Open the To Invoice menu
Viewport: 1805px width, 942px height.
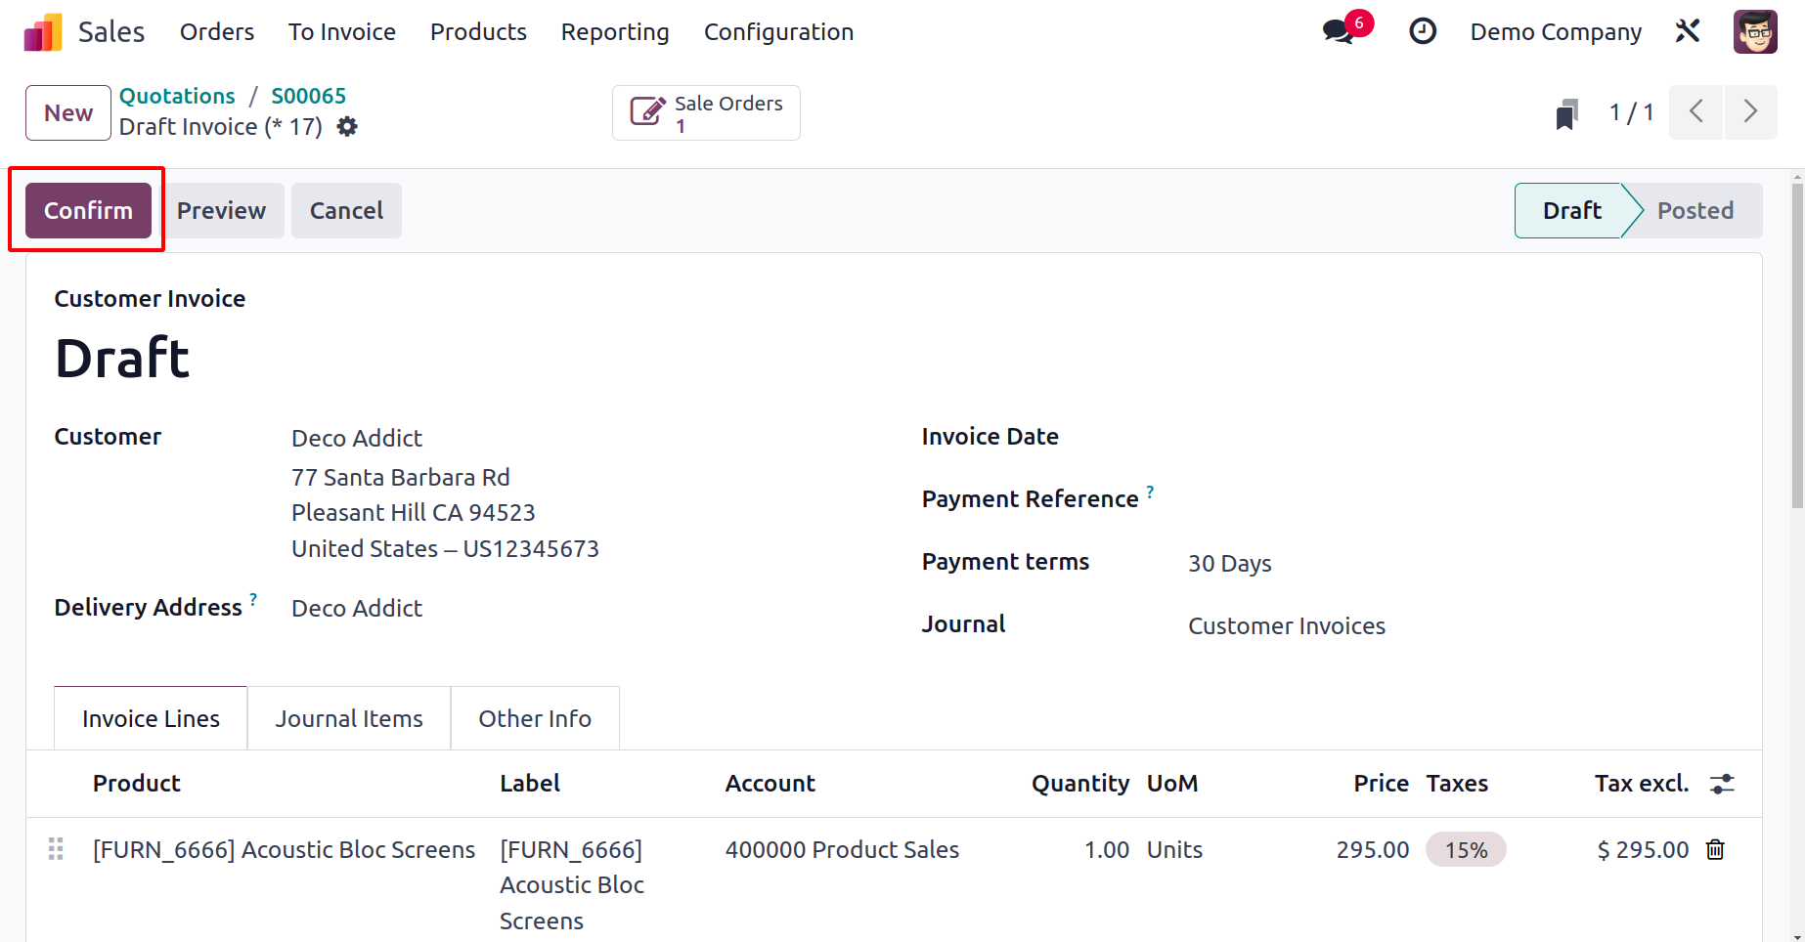point(342,32)
